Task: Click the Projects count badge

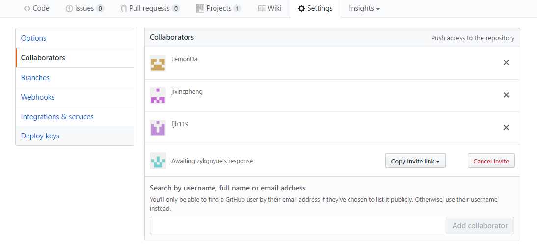Action: tap(237, 8)
